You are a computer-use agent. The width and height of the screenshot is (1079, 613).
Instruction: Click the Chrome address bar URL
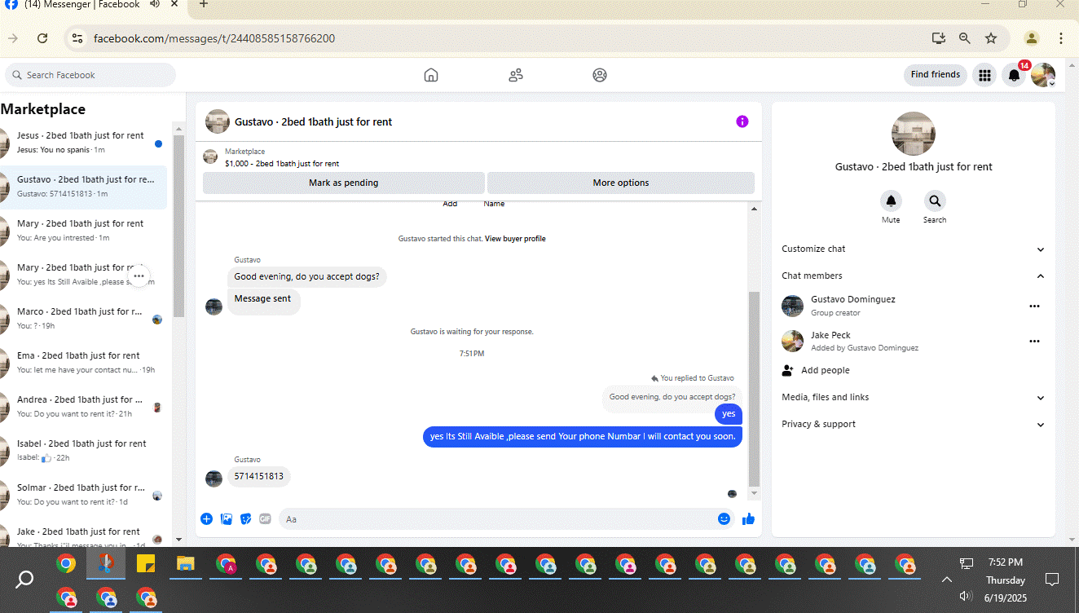pyautogui.click(x=214, y=38)
